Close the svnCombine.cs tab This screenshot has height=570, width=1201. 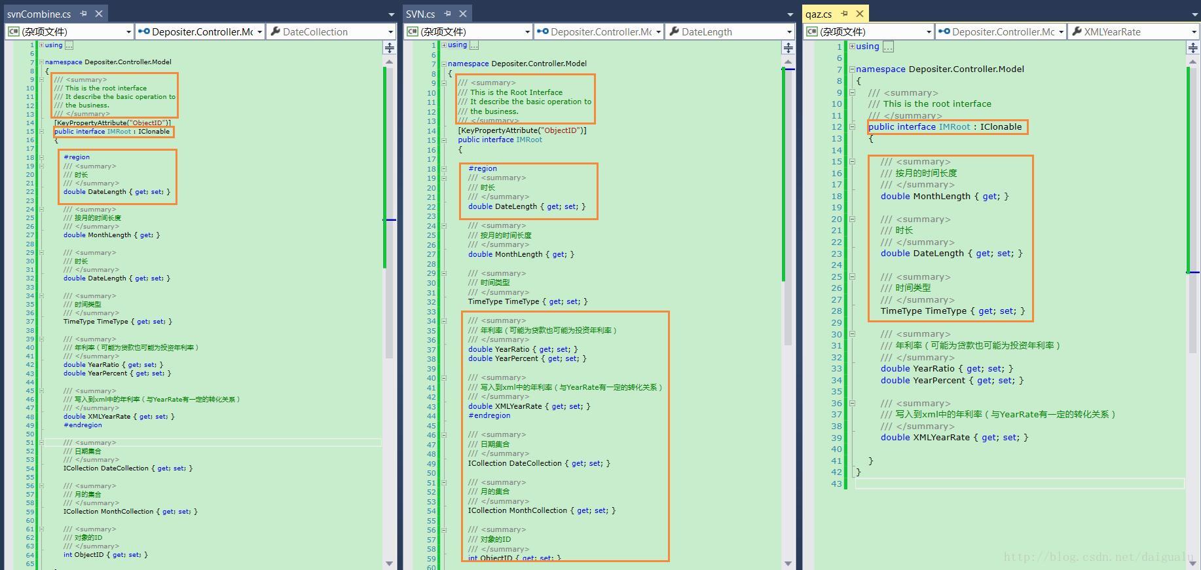[x=99, y=14]
